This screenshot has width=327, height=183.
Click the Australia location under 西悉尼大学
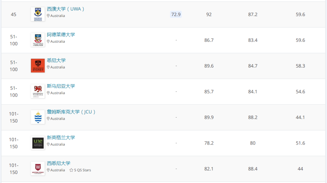(58, 170)
